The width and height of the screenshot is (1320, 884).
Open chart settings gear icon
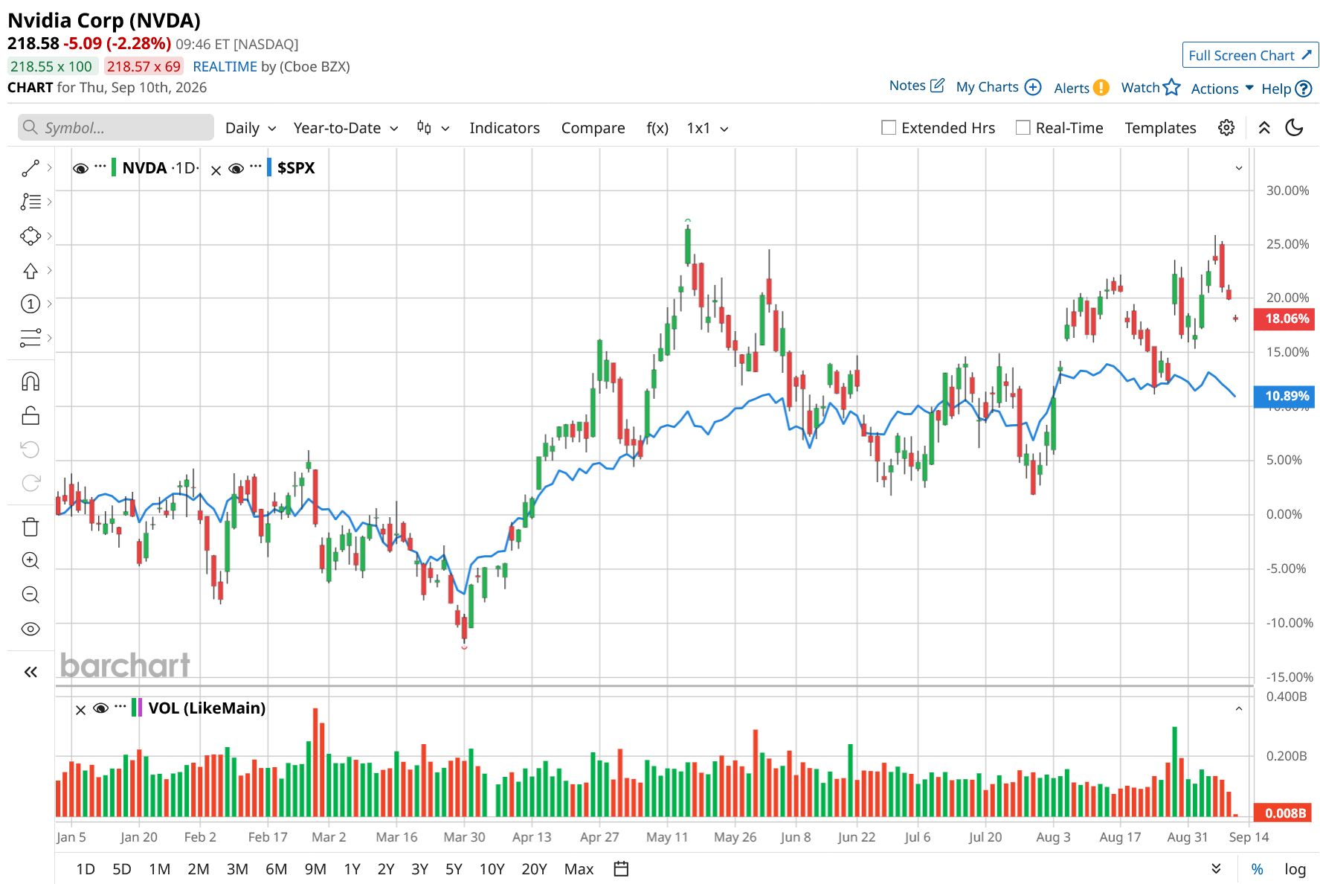click(1226, 128)
